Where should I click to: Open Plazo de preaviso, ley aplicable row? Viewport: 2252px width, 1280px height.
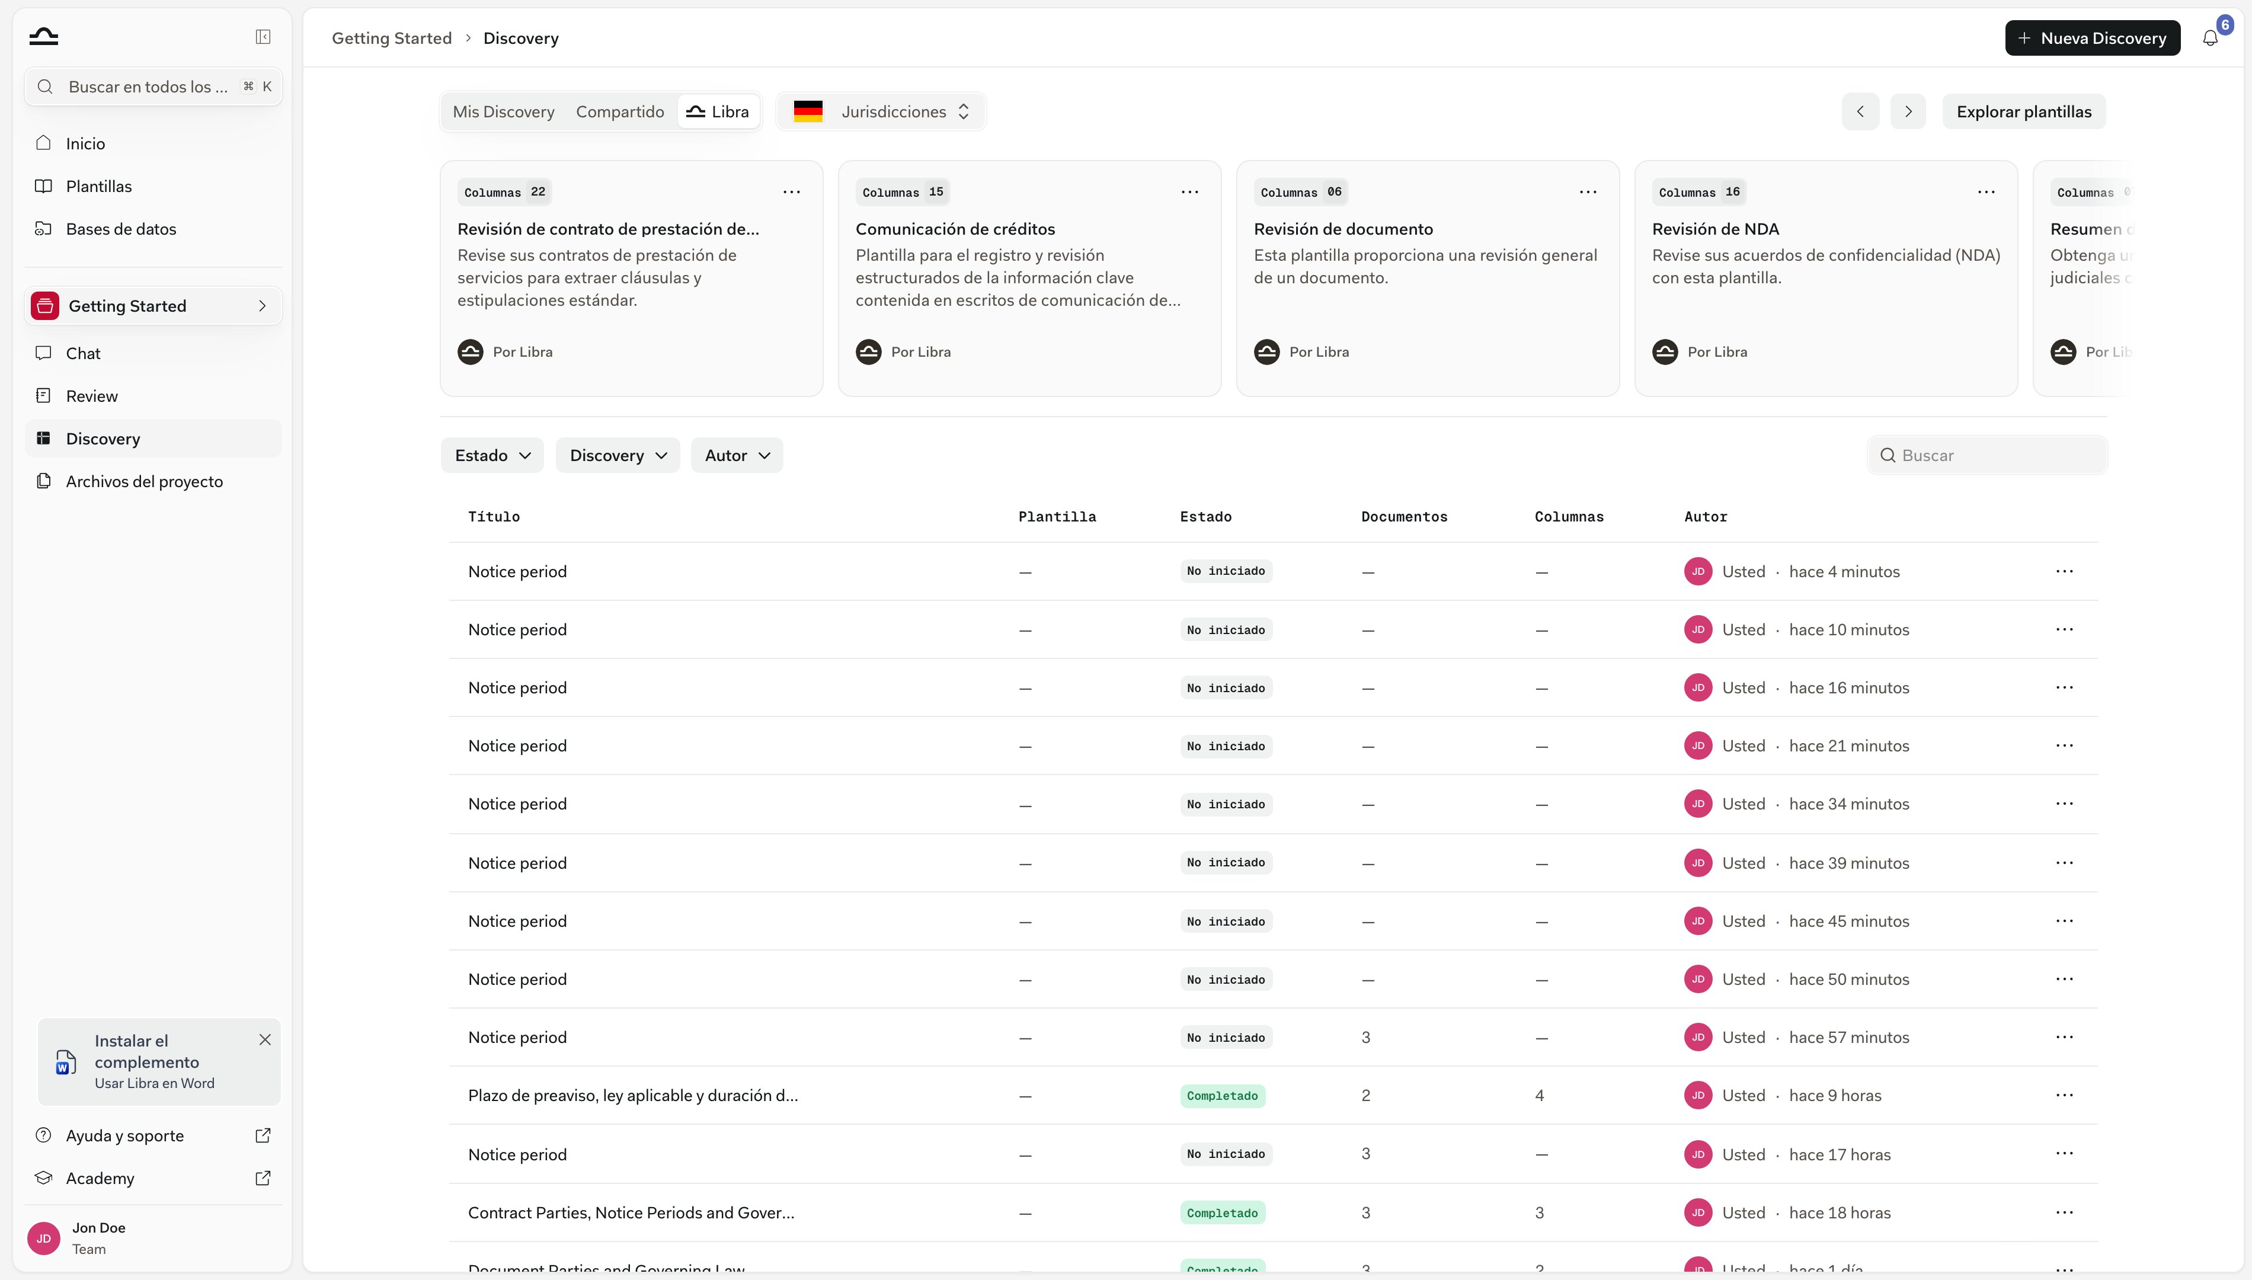coord(1273,1095)
